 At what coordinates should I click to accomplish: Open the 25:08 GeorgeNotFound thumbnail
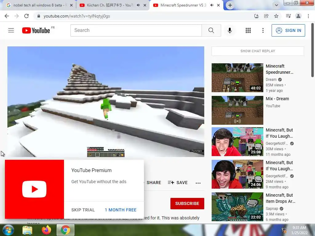237,142
